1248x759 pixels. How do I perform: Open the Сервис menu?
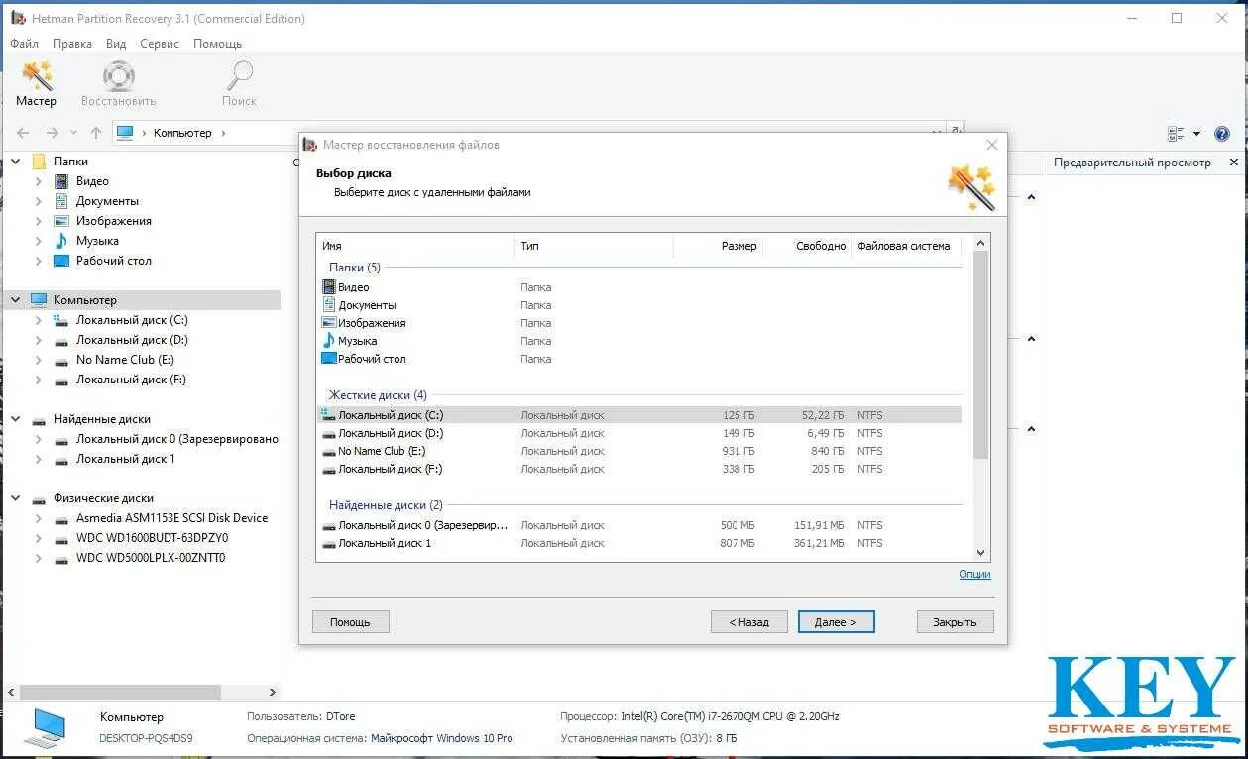point(160,44)
